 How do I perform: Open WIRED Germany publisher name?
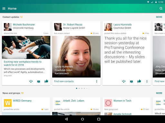click(22, 101)
